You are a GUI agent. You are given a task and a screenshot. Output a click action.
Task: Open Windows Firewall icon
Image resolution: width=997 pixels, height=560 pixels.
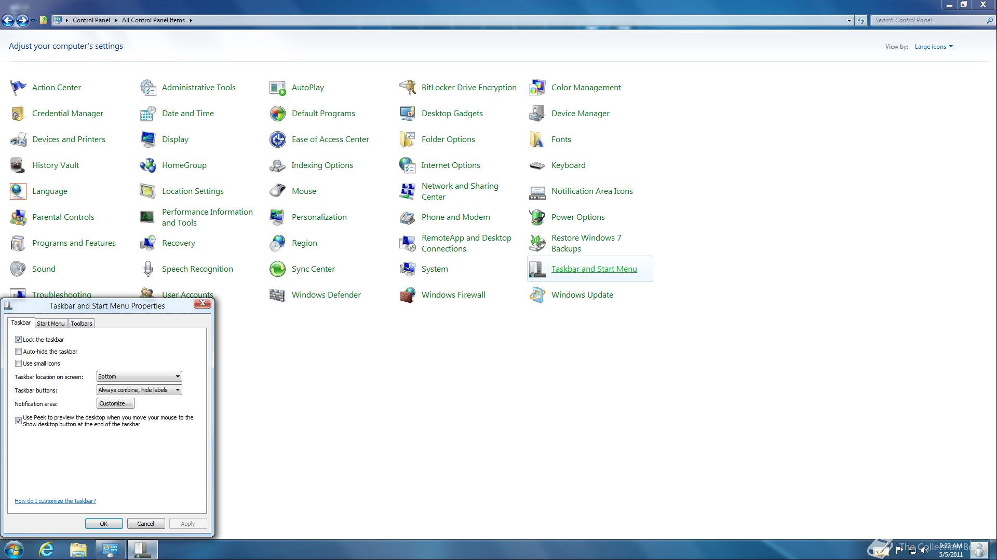coord(407,295)
